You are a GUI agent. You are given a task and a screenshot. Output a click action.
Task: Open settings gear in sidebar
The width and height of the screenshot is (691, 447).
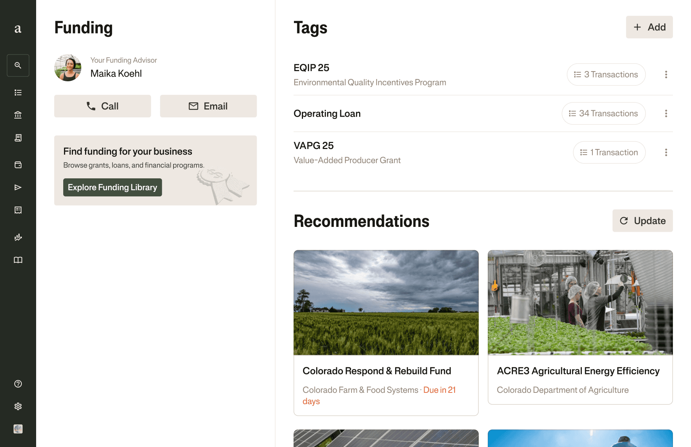click(x=18, y=406)
